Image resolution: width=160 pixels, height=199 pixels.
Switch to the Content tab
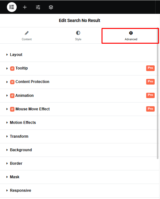(27, 36)
